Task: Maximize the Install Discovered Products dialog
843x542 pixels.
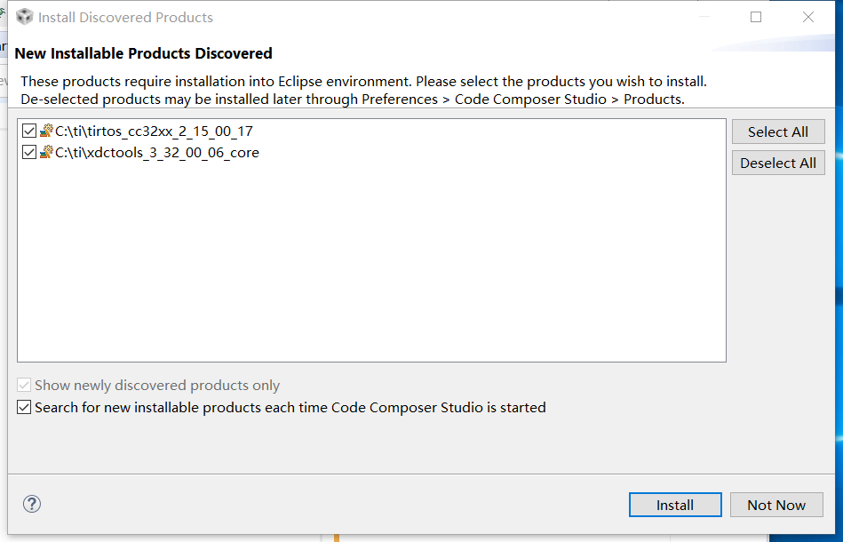Action: [x=756, y=17]
